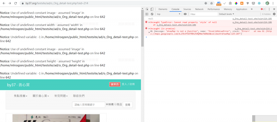The width and height of the screenshot is (277, 122).
Task: Open source link o_Org_detail-test.php?oid=214:185
Action: click(252, 19)
